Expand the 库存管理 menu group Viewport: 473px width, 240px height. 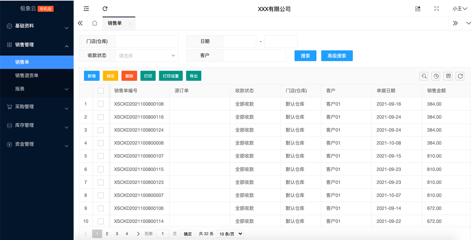(67, 127)
